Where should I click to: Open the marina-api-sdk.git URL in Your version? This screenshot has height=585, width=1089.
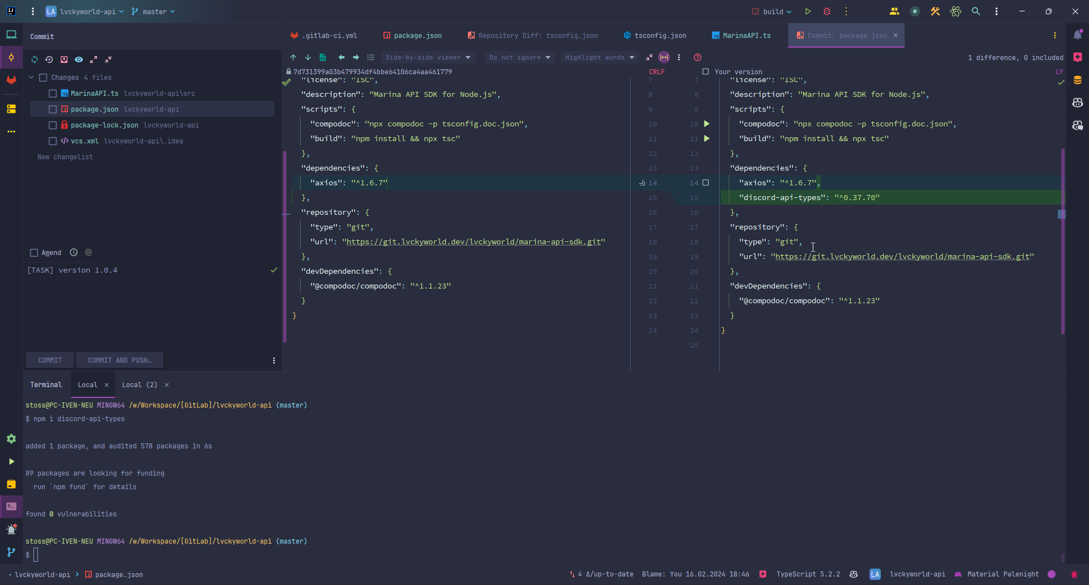(x=902, y=257)
